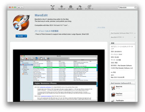The width and height of the screenshot is (145, 112).
Task: Buy MarsEdit with the ¥3,450 button
Action: pyautogui.click(x=20, y=36)
